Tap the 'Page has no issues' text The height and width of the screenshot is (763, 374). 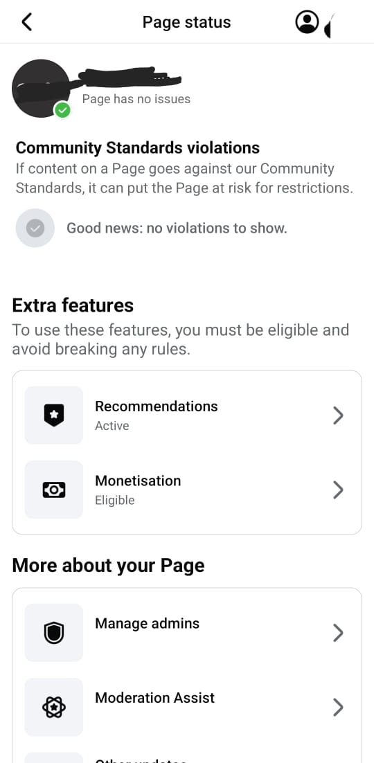[x=136, y=99]
